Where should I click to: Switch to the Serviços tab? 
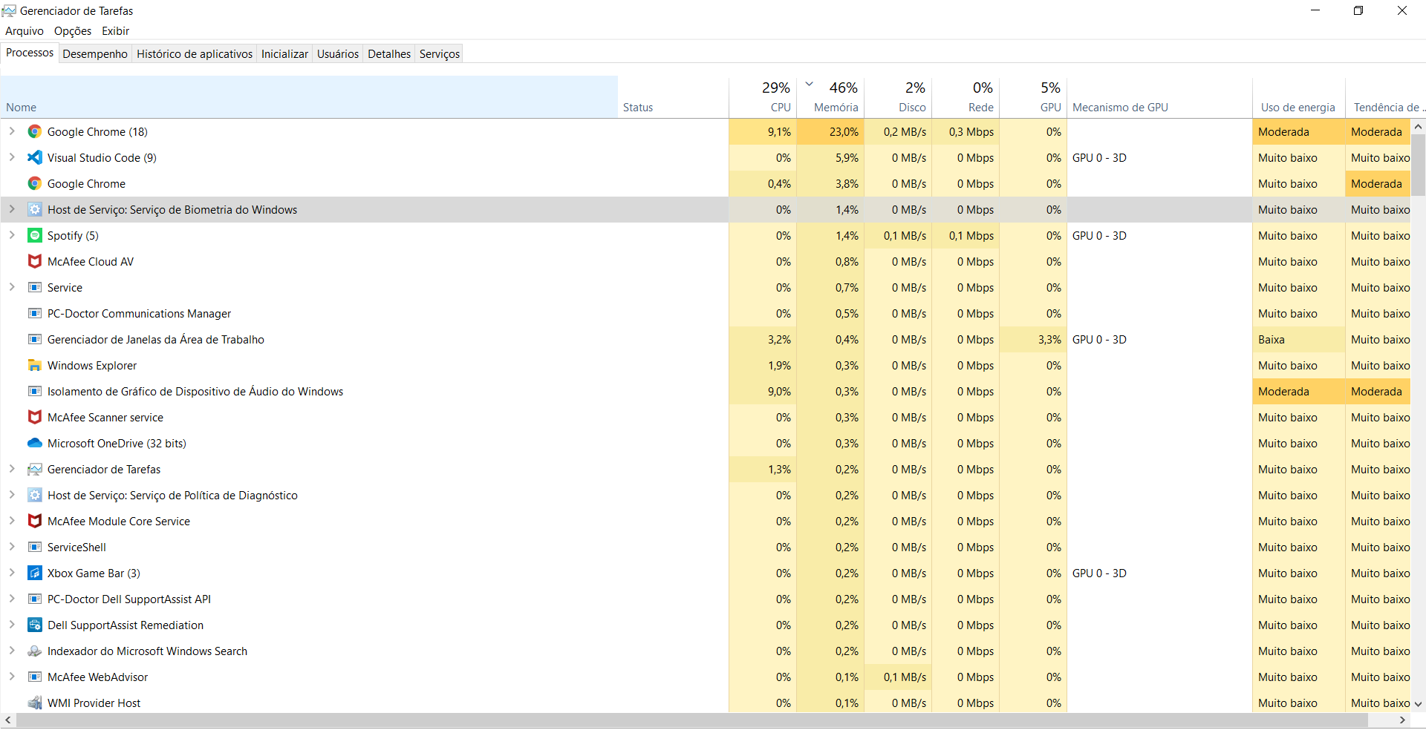pos(440,53)
